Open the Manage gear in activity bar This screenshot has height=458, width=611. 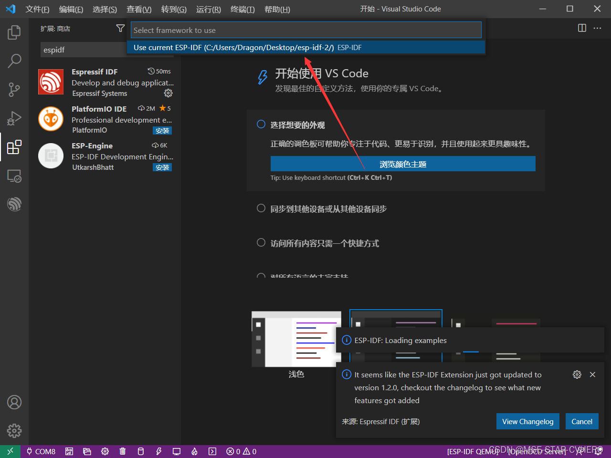(14, 431)
